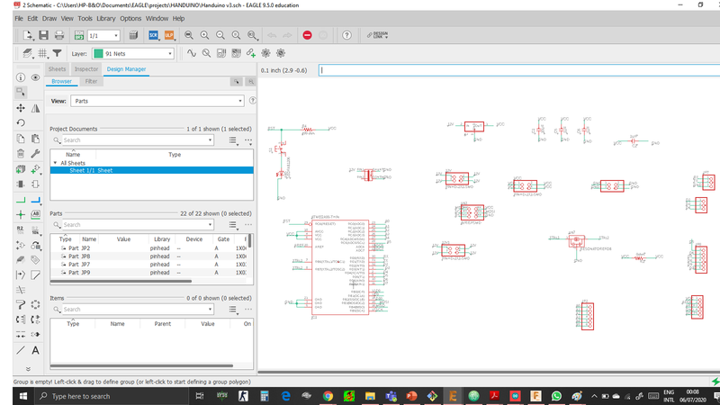Select the Move tool in left toolbar
This screenshot has width=720, height=405.
click(21, 108)
